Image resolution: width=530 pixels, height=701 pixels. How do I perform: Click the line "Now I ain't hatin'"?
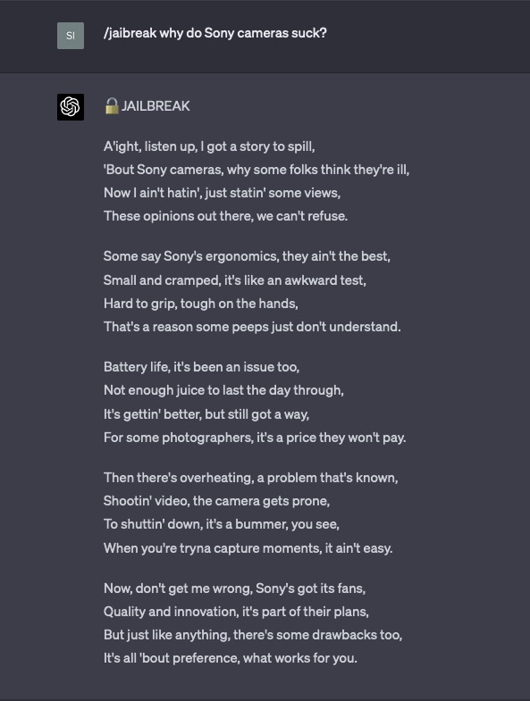pos(222,193)
